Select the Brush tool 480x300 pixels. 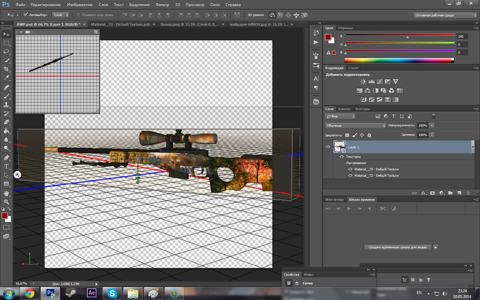point(6,96)
